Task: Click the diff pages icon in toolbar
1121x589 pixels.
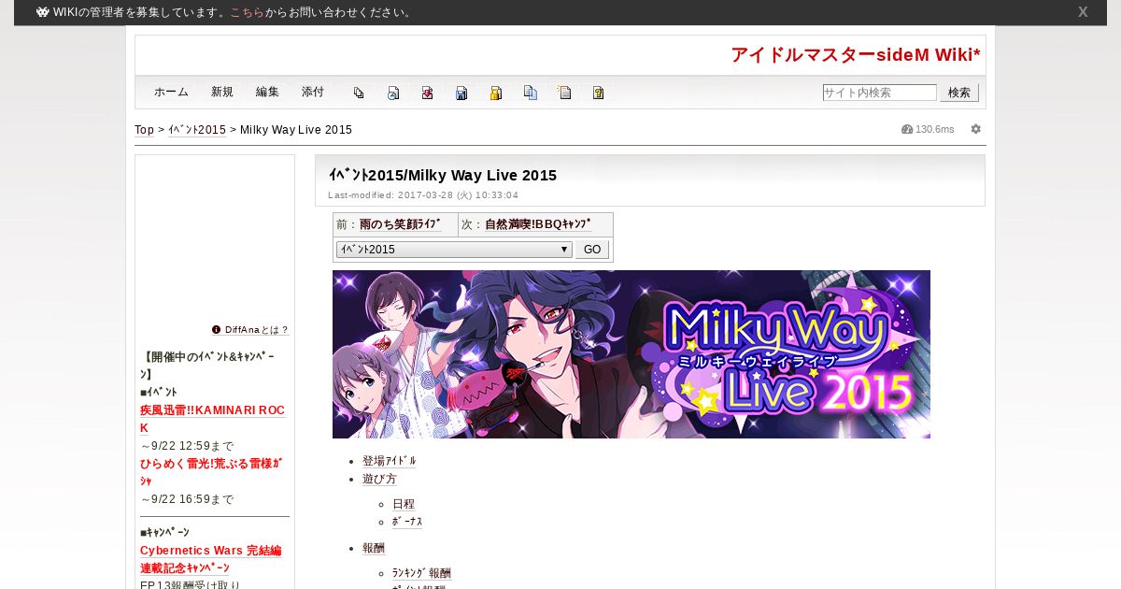Action: point(359,93)
